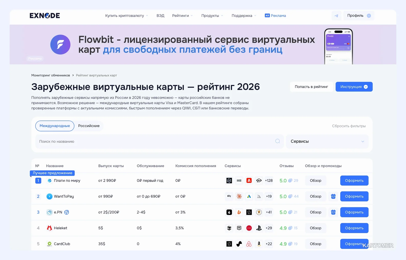Click Сбросить фильтры
Screen dimensions: 406x260
(x=349, y=126)
